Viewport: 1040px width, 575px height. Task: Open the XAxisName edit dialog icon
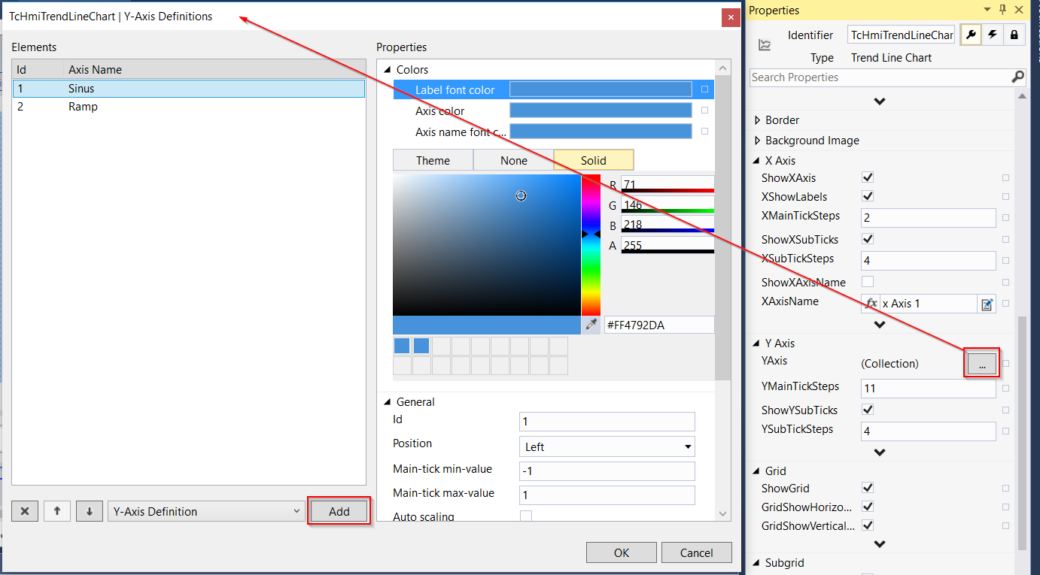987,304
